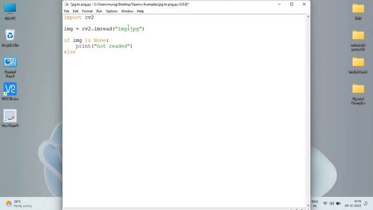This screenshot has width=373, height=210.
Task: Open the ENG IN language indicator
Action: (315, 204)
